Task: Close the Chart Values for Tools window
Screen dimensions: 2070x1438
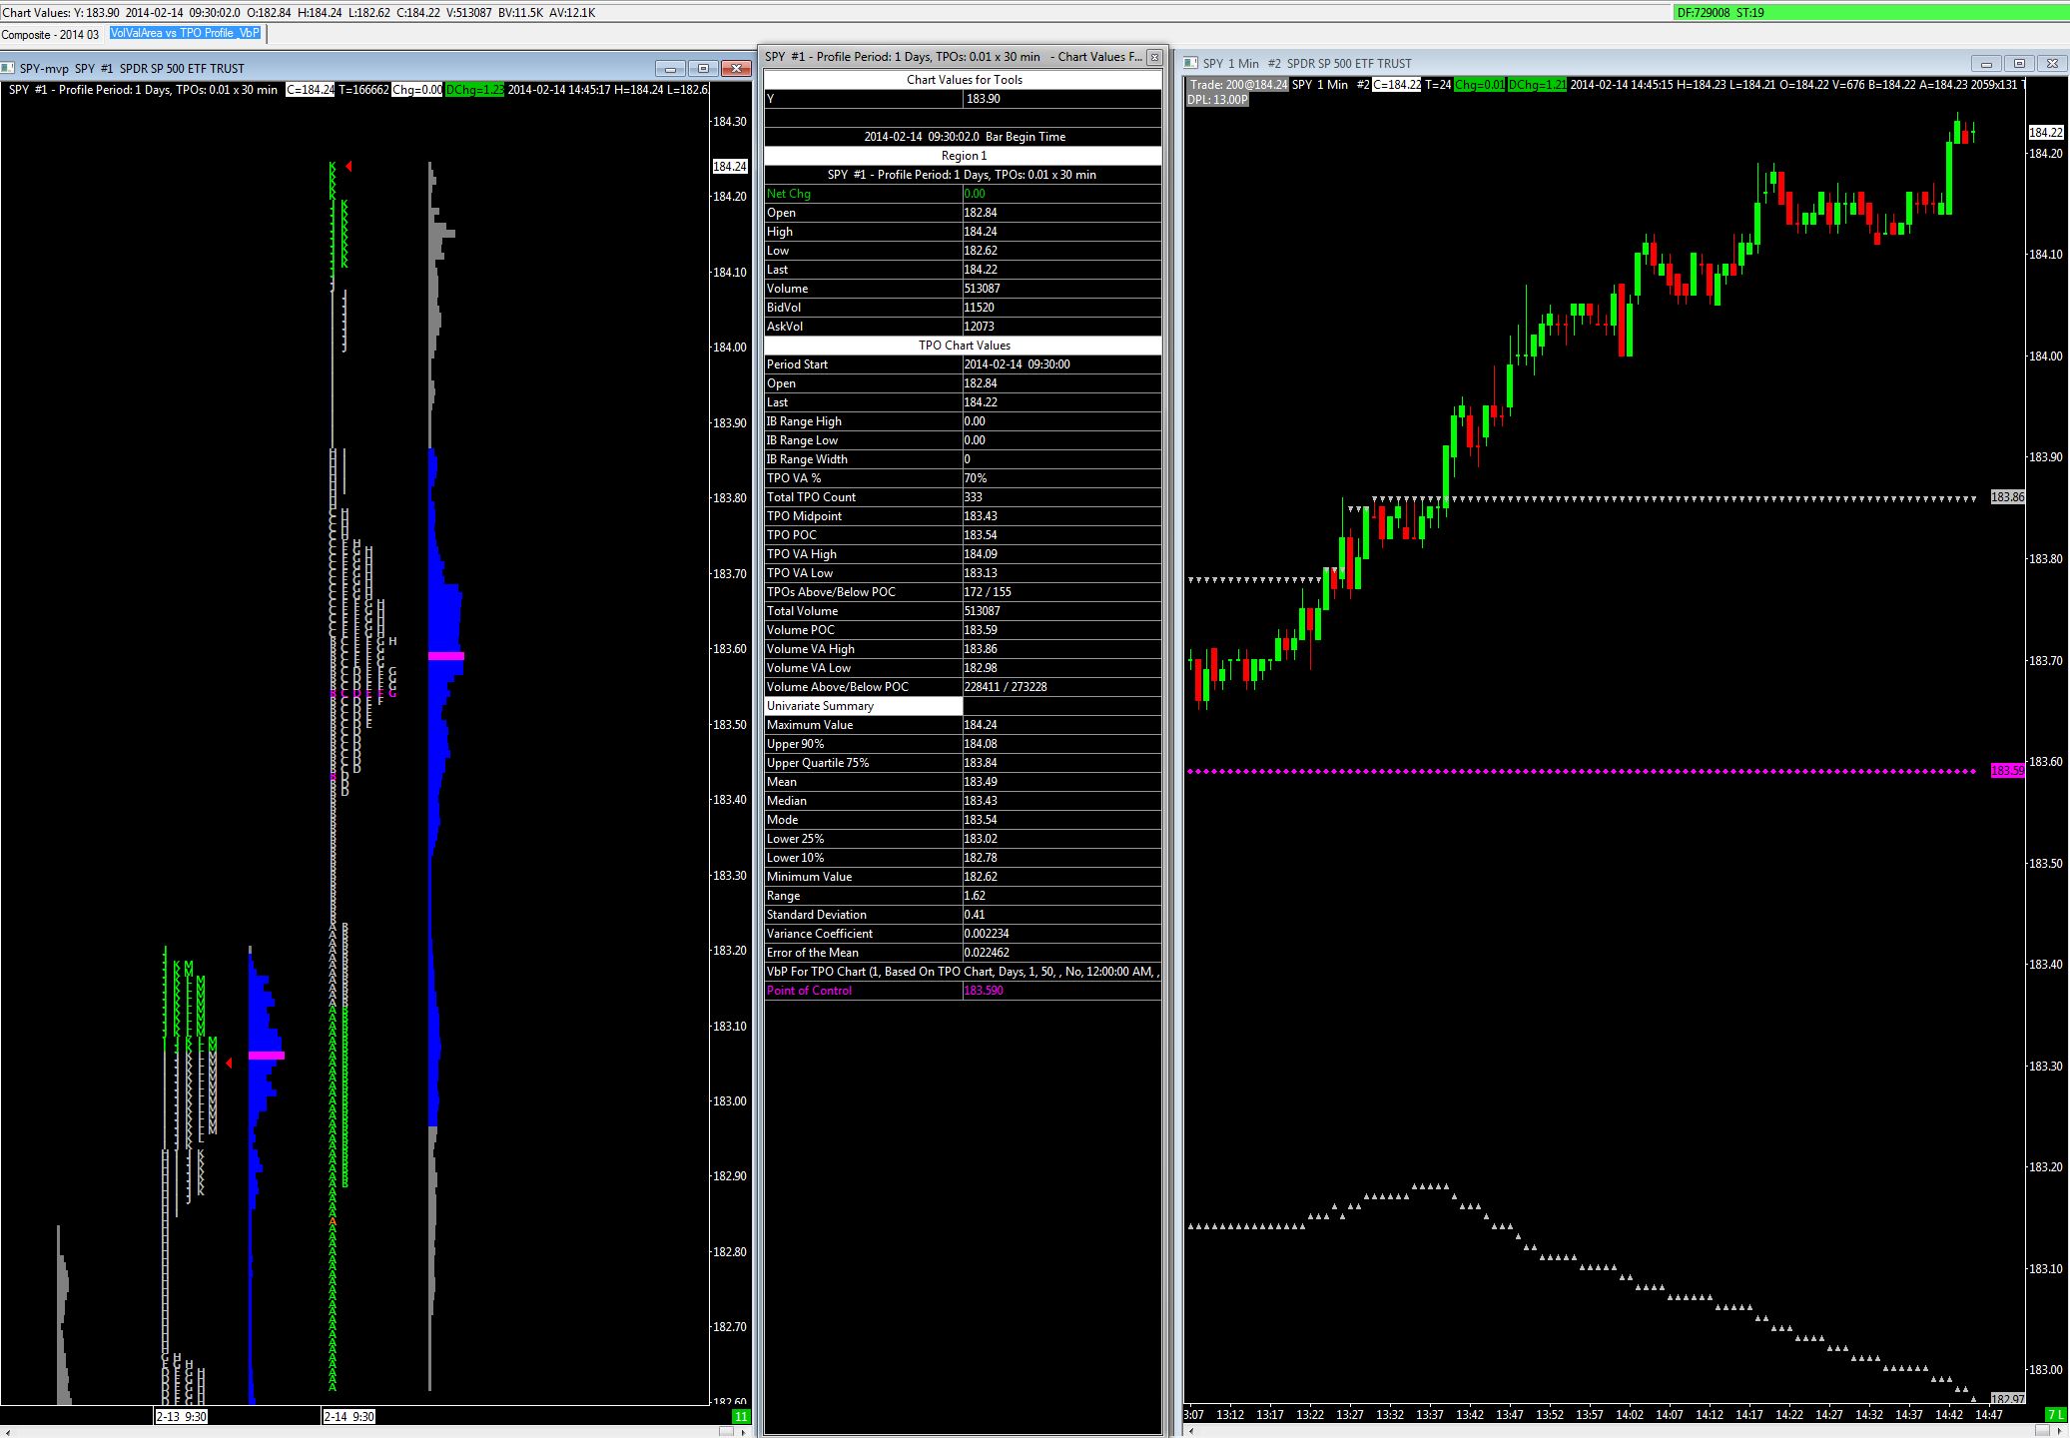Action: (x=1154, y=57)
